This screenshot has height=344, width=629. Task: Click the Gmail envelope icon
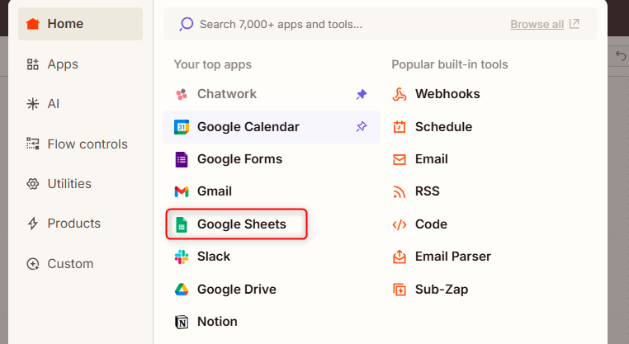pos(182,191)
